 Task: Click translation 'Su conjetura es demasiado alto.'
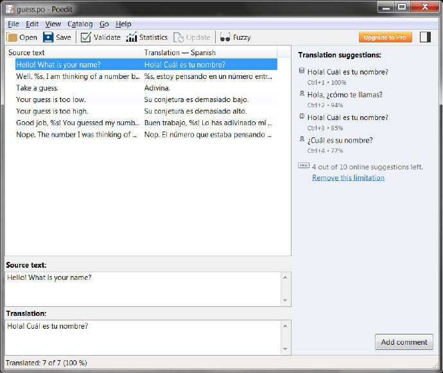click(x=196, y=111)
